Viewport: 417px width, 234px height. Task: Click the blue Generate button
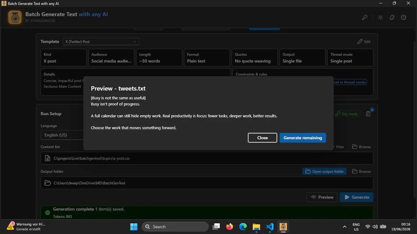point(357,197)
